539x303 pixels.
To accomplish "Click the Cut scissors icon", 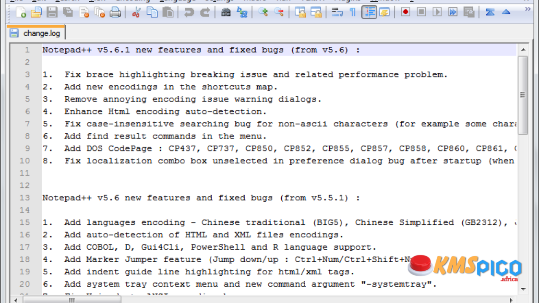I will (136, 12).
